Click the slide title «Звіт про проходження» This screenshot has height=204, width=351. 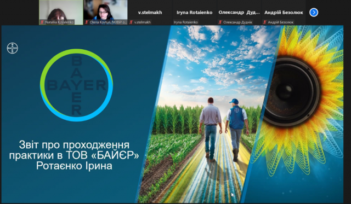[74, 145]
